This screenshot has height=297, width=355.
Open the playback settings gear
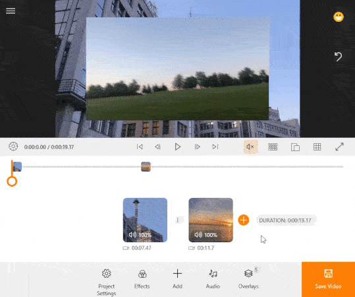tap(13, 147)
